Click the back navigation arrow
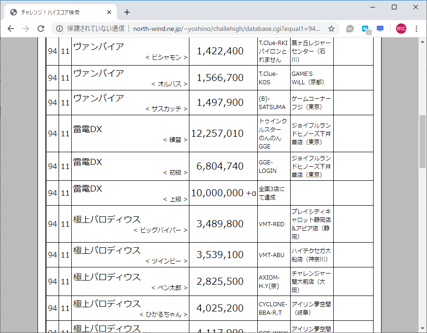This screenshot has height=333, width=427. (10, 28)
